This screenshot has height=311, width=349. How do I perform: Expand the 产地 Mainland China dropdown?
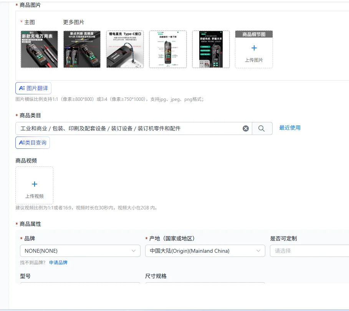pyautogui.click(x=205, y=251)
